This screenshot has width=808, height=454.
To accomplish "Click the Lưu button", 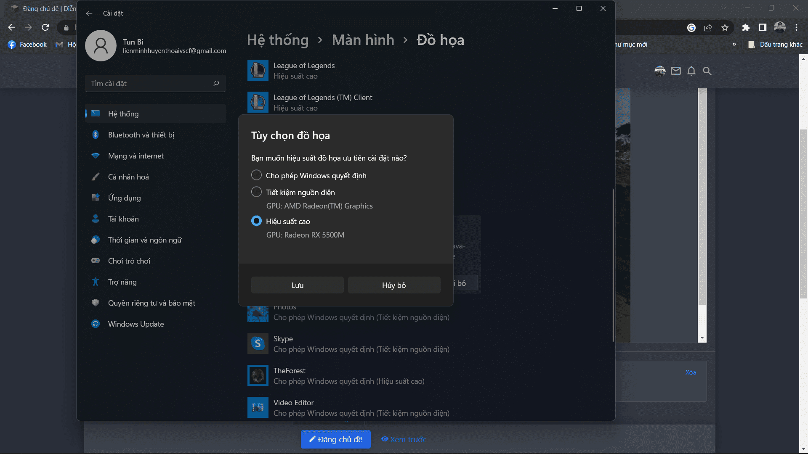I will (x=297, y=285).
